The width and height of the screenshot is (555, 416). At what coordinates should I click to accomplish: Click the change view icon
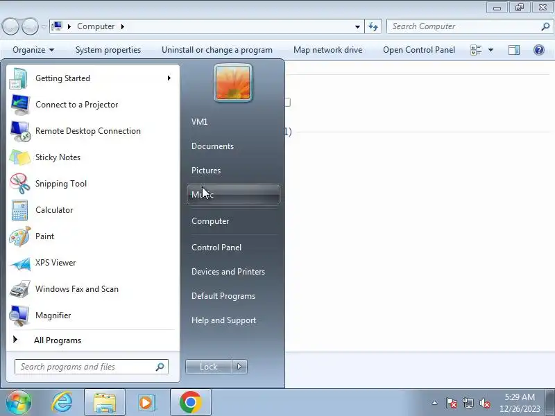point(476,50)
